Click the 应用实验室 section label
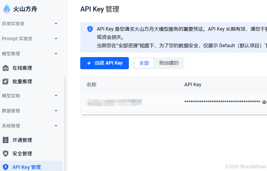The image size is (267, 171). pyautogui.click(x=13, y=23)
